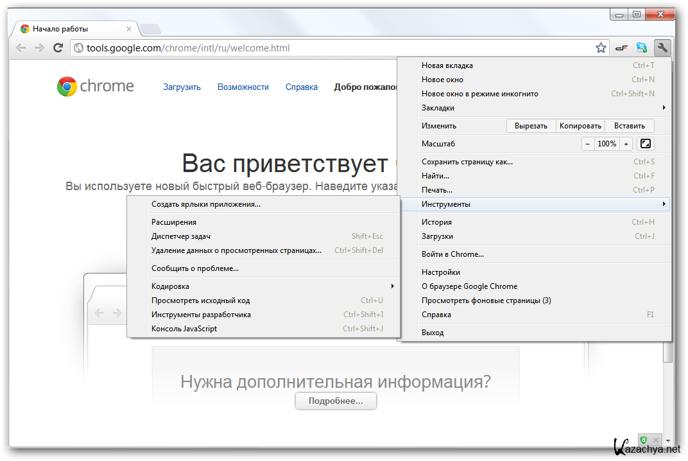688x461 pixels.
Task: Click the Подробнее... button
Action: [336, 401]
